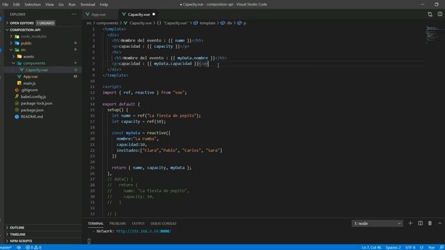Click the open changes icon in editor toolbar

click(x=430, y=14)
